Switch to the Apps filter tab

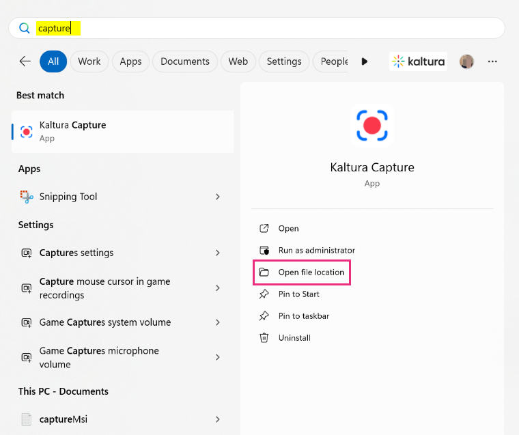130,61
